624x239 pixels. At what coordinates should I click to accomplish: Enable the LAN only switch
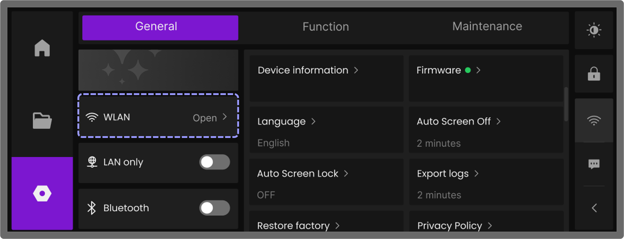pos(214,162)
